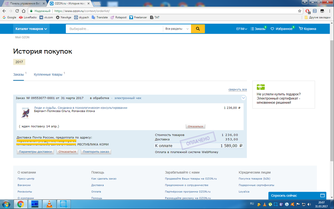Click Повторить заказ button
Viewport: 334px width, 209px height.
pos(96,151)
